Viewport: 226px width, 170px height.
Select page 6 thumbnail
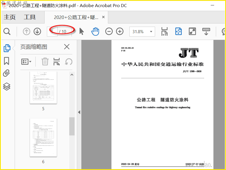[44, 138]
